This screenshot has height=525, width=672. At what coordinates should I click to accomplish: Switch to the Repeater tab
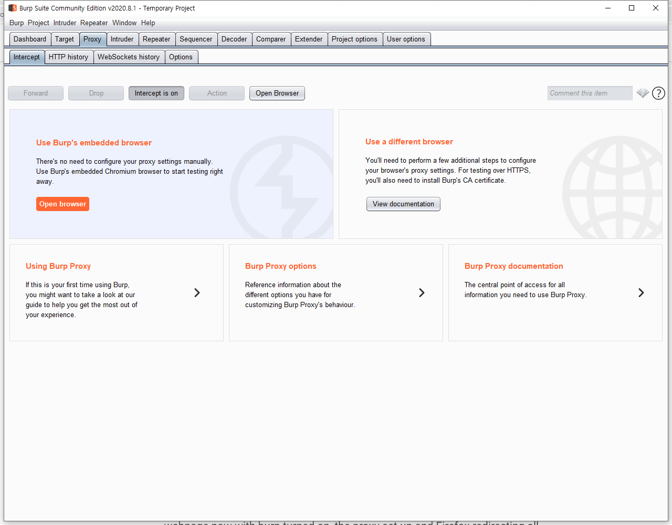[x=156, y=39]
